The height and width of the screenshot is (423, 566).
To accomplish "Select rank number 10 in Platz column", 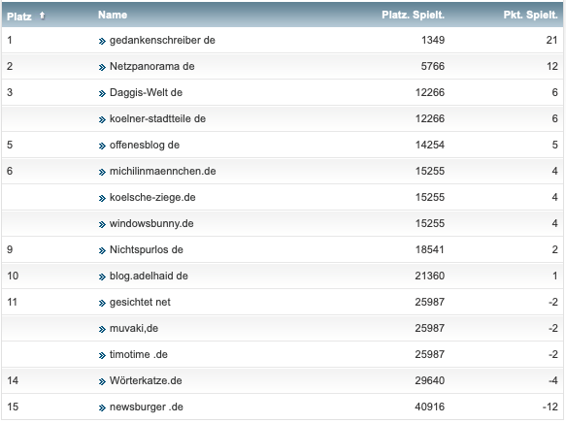I will (13, 276).
